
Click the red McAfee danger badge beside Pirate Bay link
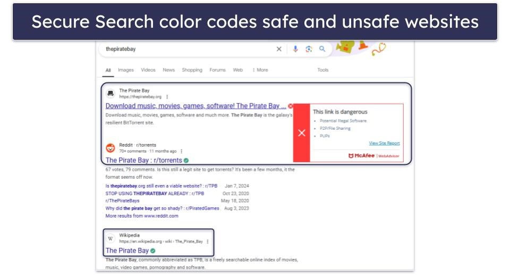291,106
